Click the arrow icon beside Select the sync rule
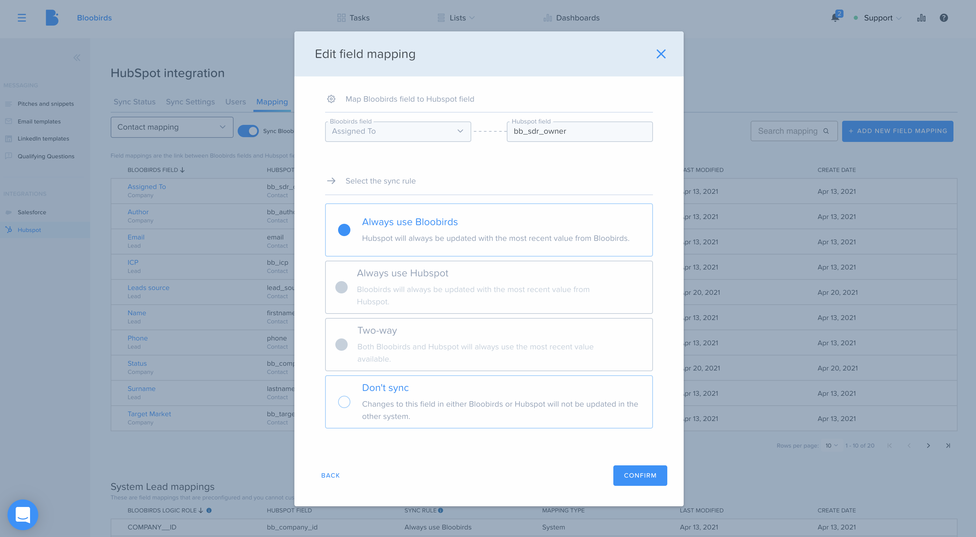 coord(331,181)
